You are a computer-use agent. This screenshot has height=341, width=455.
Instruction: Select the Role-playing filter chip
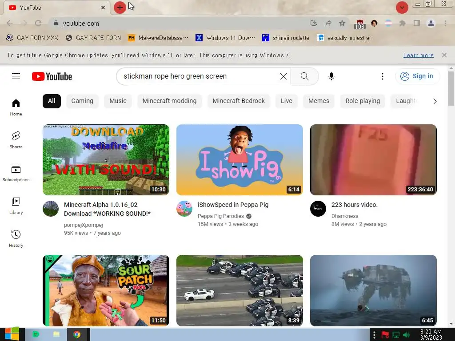coord(363,101)
